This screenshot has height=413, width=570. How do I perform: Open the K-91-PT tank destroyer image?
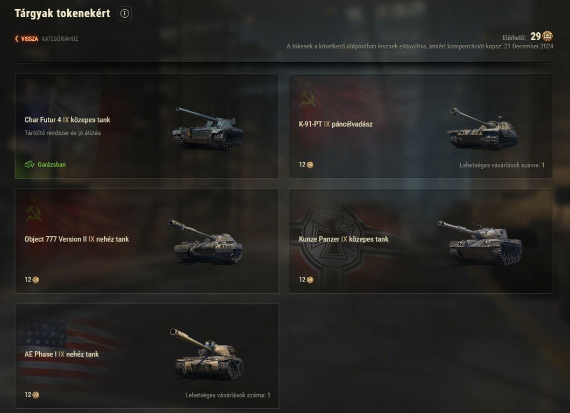(x=483, y=128)
